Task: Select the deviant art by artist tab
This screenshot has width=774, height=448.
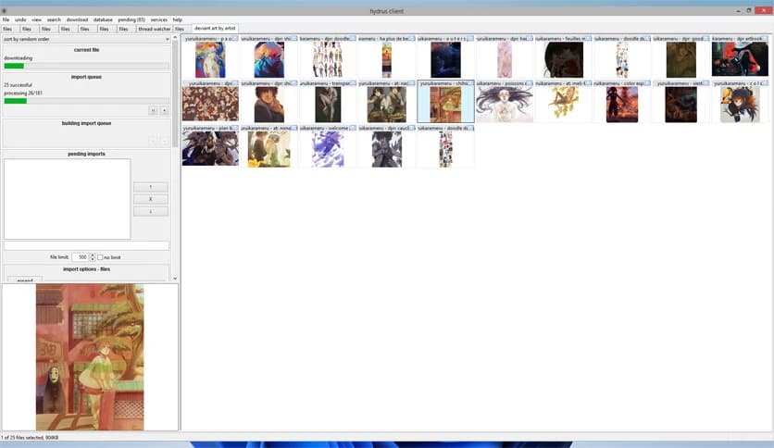Action: click(x=215, y=28)
